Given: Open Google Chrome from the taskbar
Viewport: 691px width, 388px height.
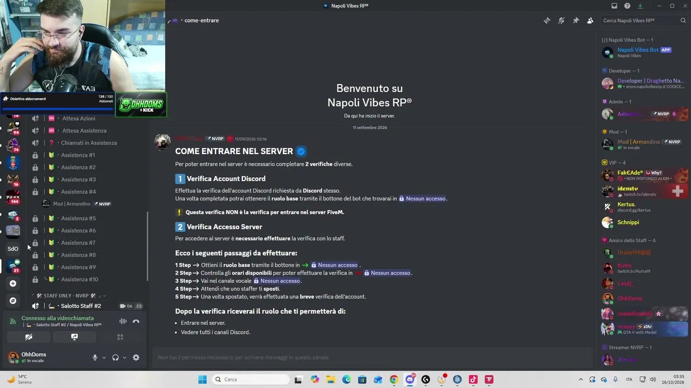Looking at the screenshot, I should click(394, 379).
